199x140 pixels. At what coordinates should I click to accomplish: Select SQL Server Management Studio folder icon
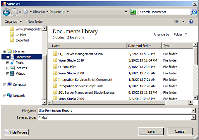[55, 54]
